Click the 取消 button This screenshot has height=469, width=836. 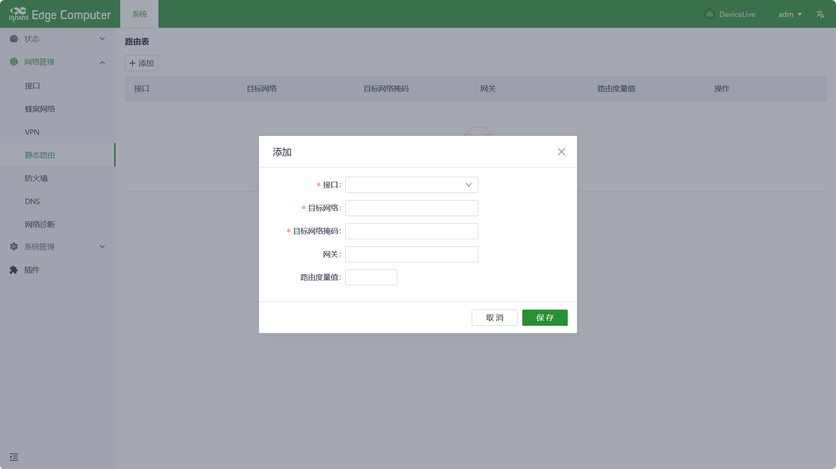[495, 318]
